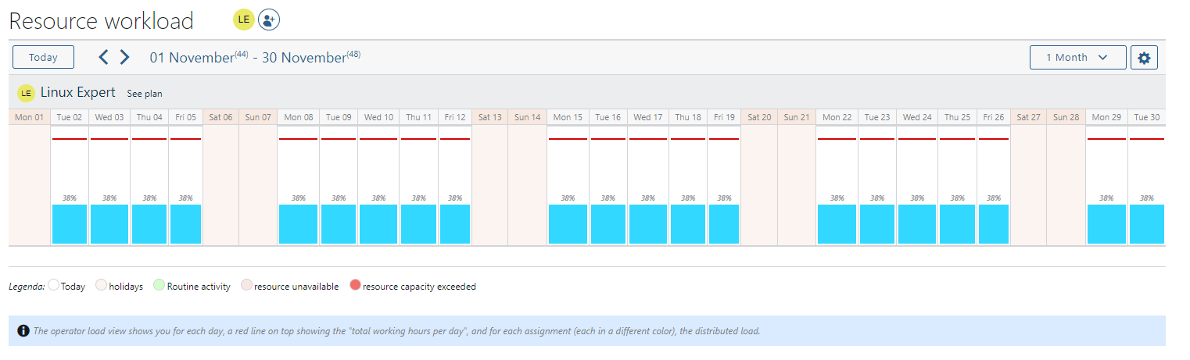Click the Mon 22 blue workload bar

837,224
